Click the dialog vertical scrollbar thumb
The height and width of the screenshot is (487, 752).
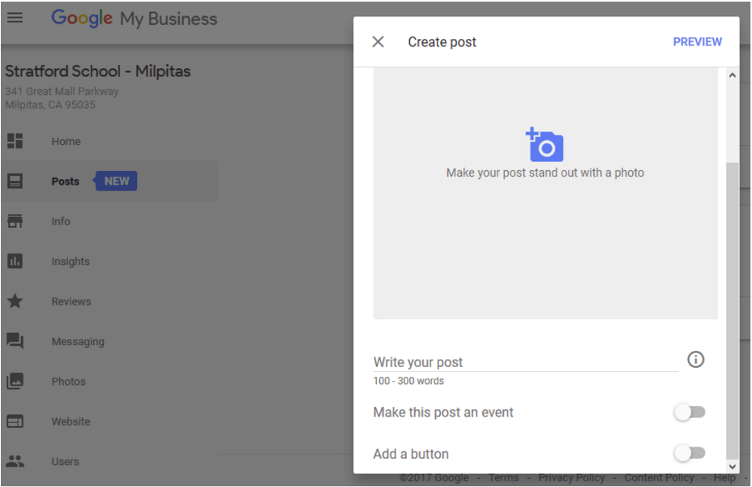tap(732, 311)
